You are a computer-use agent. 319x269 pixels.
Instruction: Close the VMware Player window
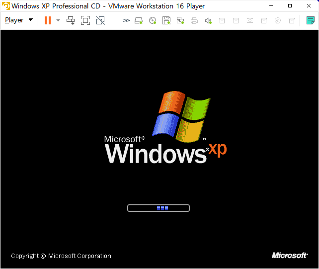(309, 6)
